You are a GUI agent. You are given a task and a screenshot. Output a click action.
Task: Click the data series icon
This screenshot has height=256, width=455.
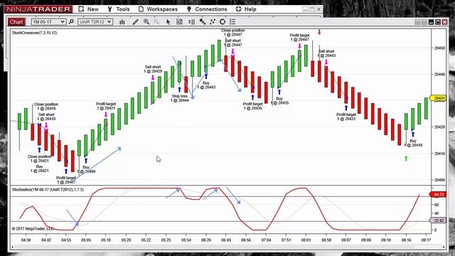(x=191, y=22)
